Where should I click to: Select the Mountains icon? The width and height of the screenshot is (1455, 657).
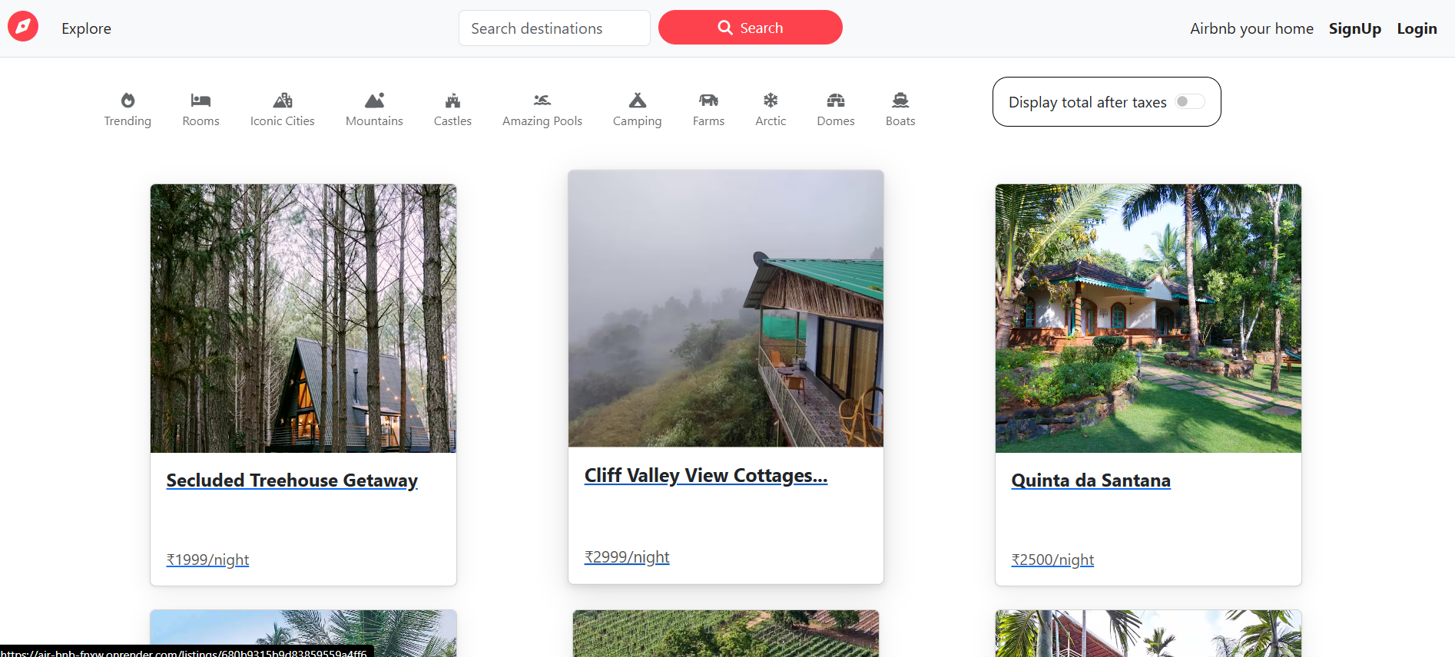pos(374,101)
